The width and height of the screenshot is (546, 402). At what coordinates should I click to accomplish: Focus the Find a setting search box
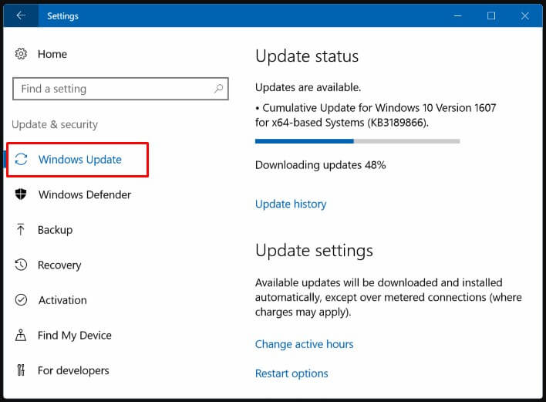120,89
